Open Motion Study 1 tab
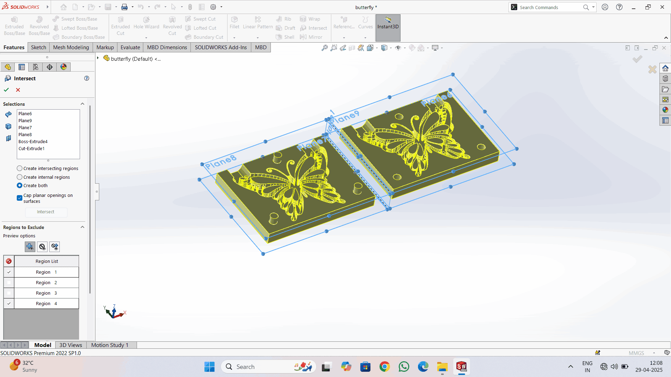671x377 pixels. [x=110, y=345]
